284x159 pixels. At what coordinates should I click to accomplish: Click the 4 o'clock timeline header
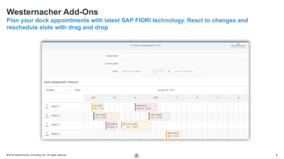[x=239, y=98]
